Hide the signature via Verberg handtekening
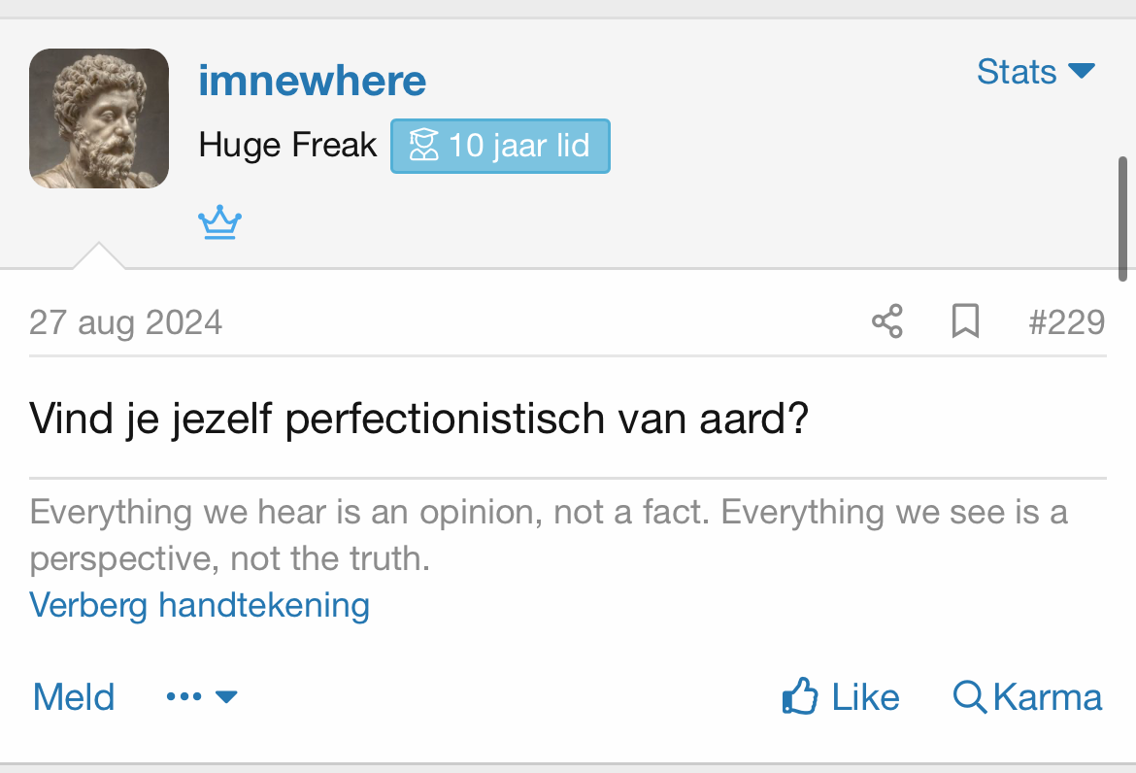Viewport: 1136px width, 773px height. click(199, 605)
